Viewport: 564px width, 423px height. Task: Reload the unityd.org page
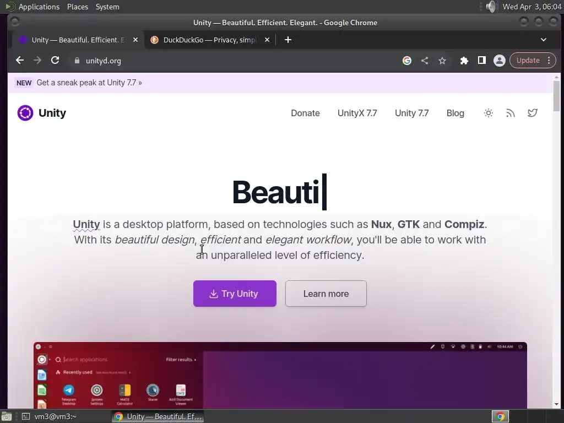click(55, 61)
